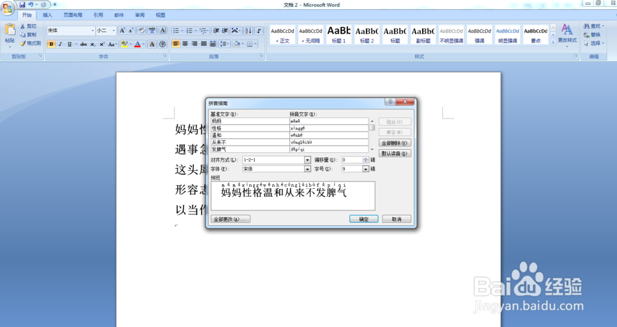Image resolution: width=617 pixels, height=327 pixels.
Task: Click the 更改样式 (Change Styles) button
Action: [567, 34]
